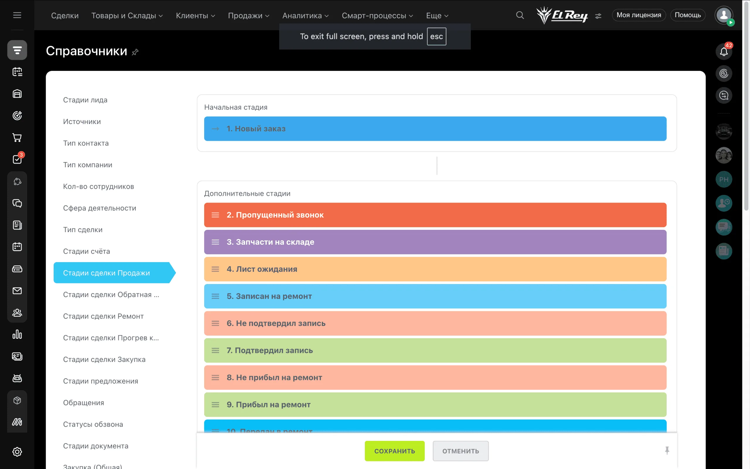Open the shopping cart icon in sidebar
This screenshot has height=469, width=750.
pyautogui.click(x=17, y=137)
